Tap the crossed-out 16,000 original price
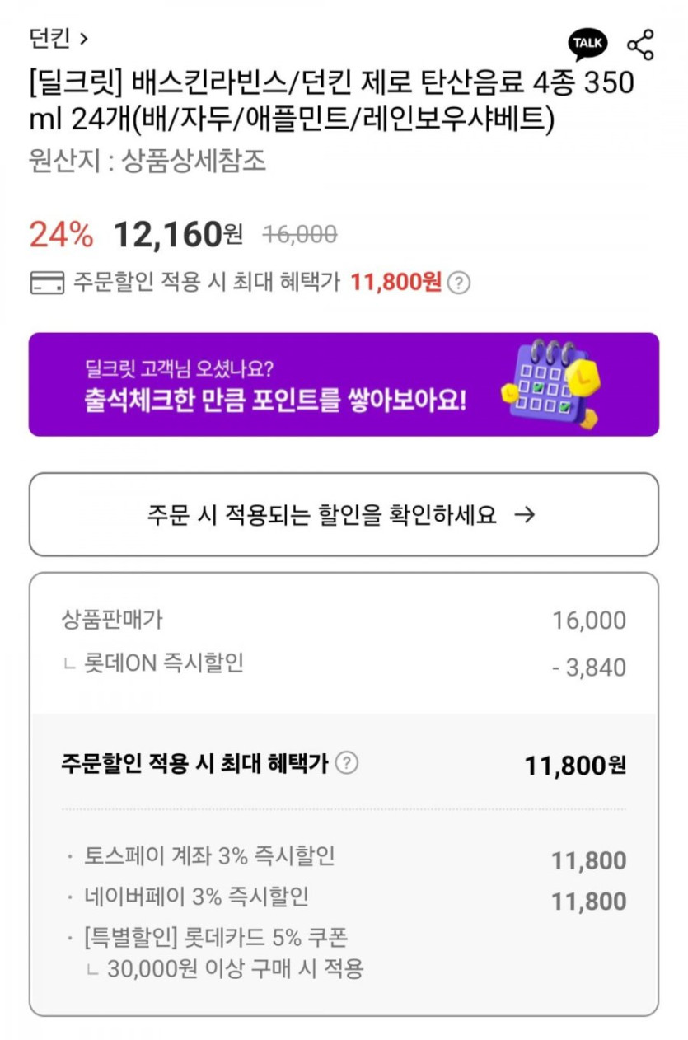 pos(300,236)
